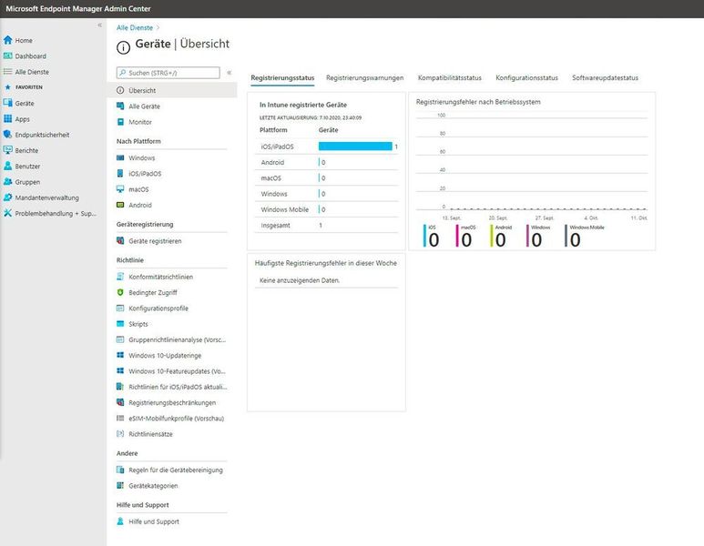Screen dimensions: 704x546
Task: Switch to the Registrierungswarnungen tab
Action: (x=364, y=78)
